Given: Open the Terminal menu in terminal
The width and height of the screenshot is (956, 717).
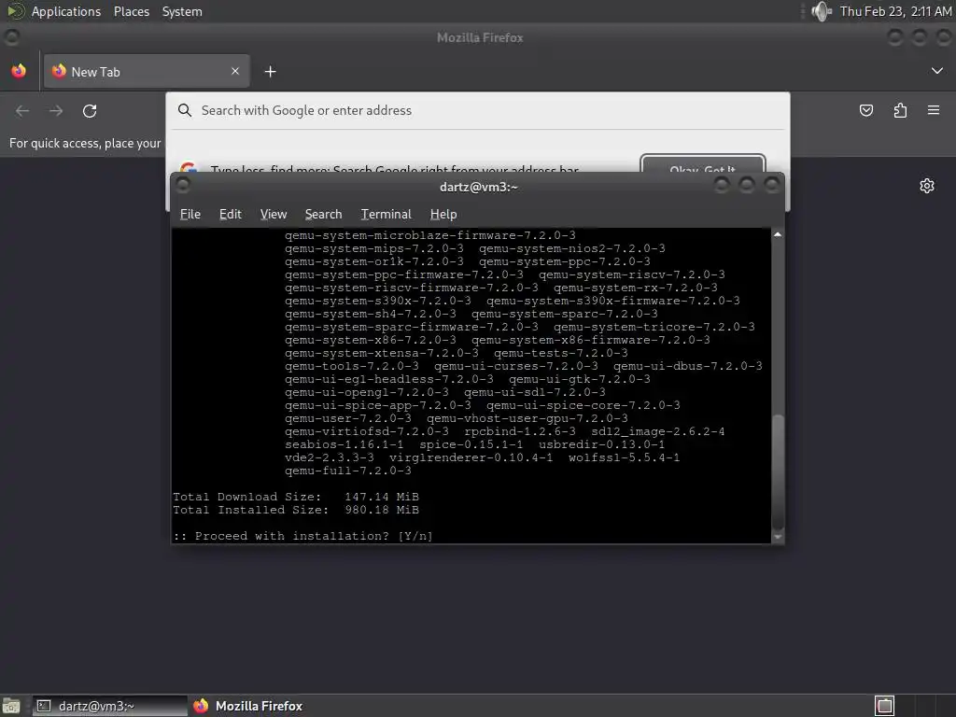Looking at the screenshot, I should [x=386, y=214].
